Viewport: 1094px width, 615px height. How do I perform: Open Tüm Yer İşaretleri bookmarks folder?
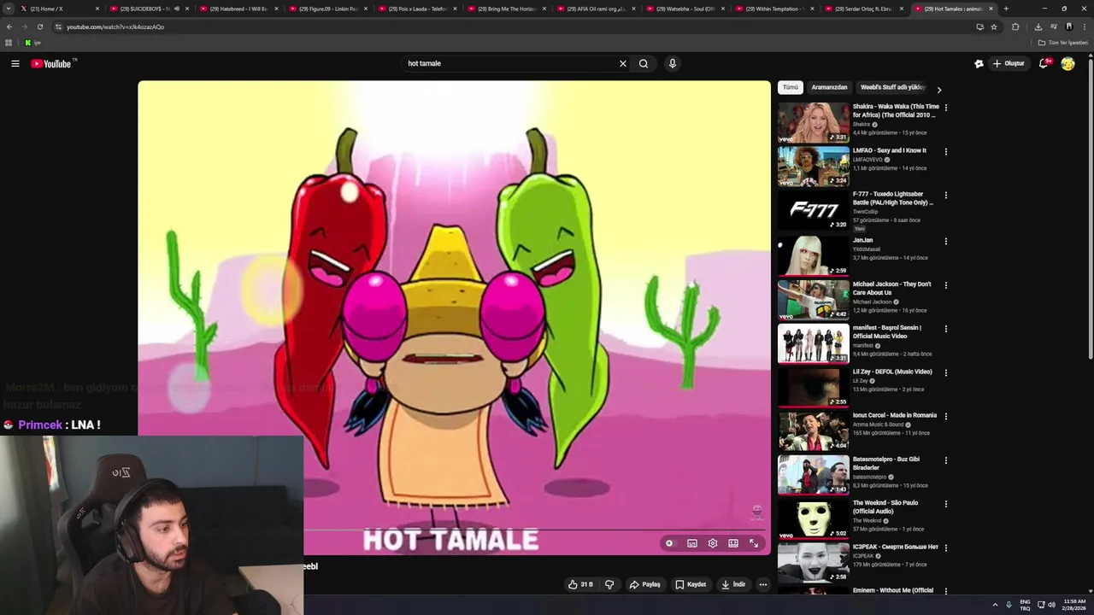click(1063, 43)
